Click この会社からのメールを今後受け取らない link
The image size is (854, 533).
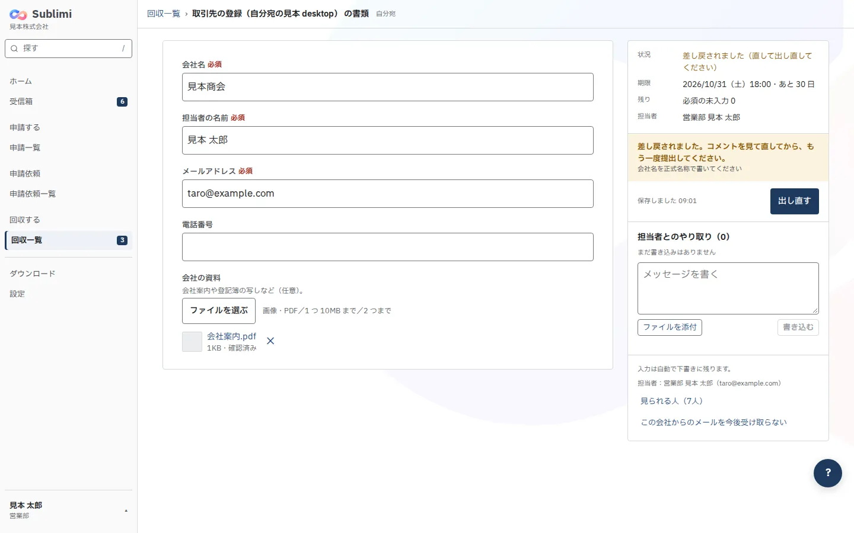[713, 423]
